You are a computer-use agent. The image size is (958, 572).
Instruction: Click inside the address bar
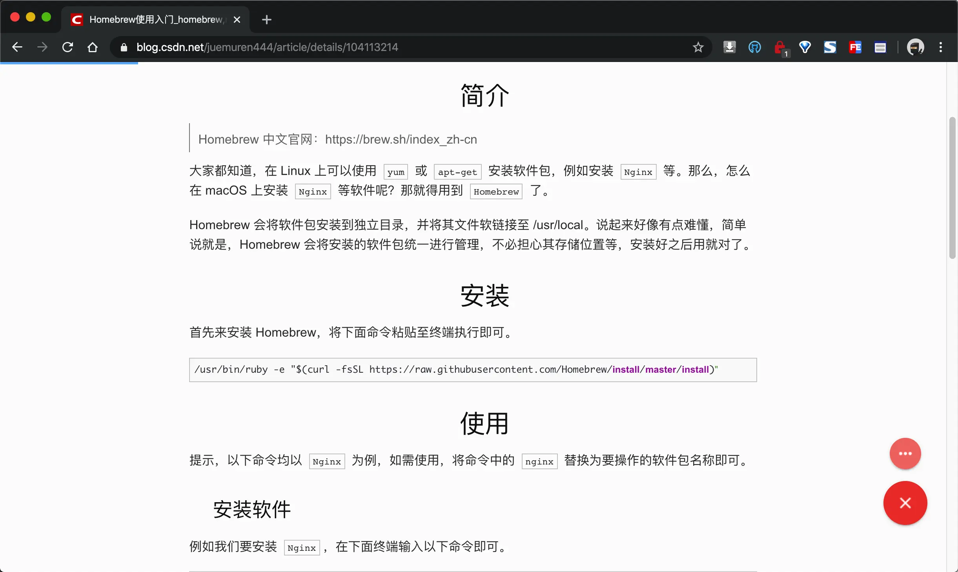point(353,47)
